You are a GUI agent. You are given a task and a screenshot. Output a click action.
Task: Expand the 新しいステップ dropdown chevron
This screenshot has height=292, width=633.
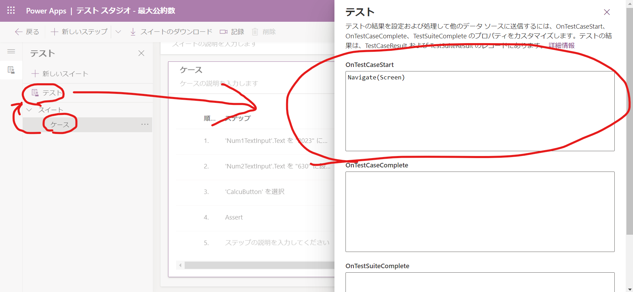coord(118,32)
